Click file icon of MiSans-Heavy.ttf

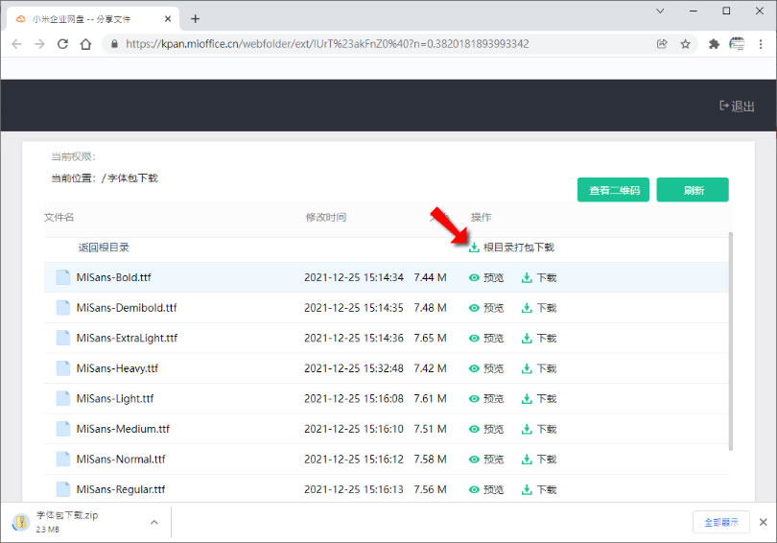63,368
